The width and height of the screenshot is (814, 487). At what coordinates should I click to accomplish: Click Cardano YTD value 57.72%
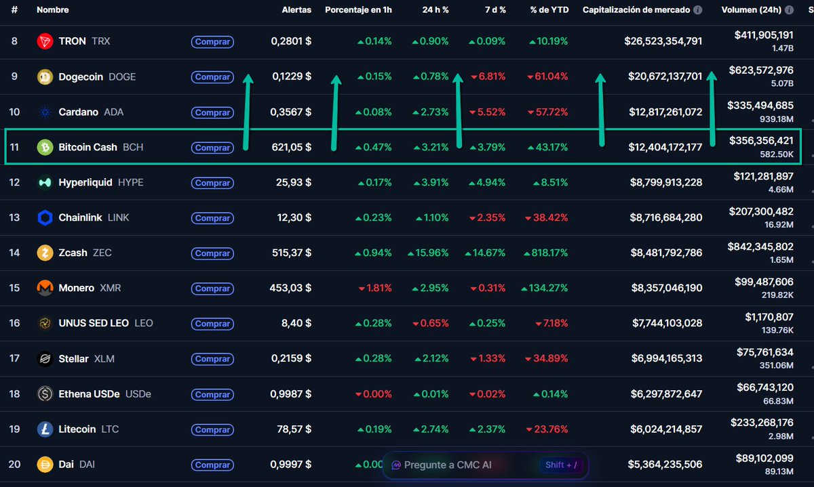pyautogui.click(x=549, y=112)
